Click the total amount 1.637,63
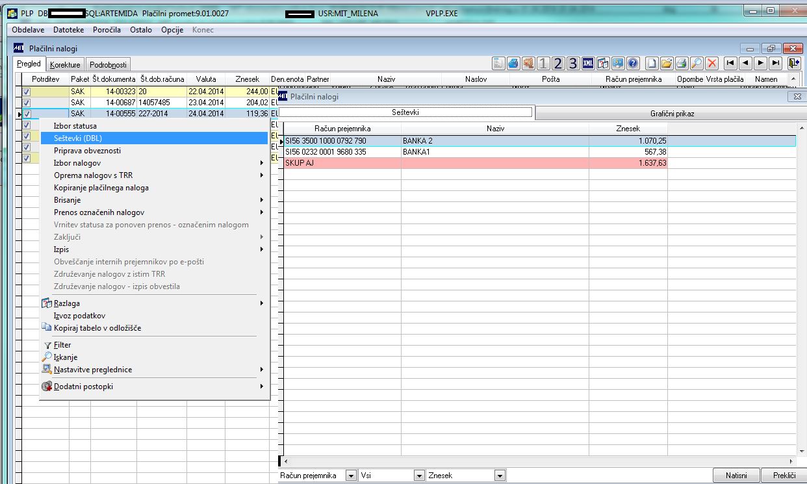This screenshot has width=807, height=484. pos(628,163)
